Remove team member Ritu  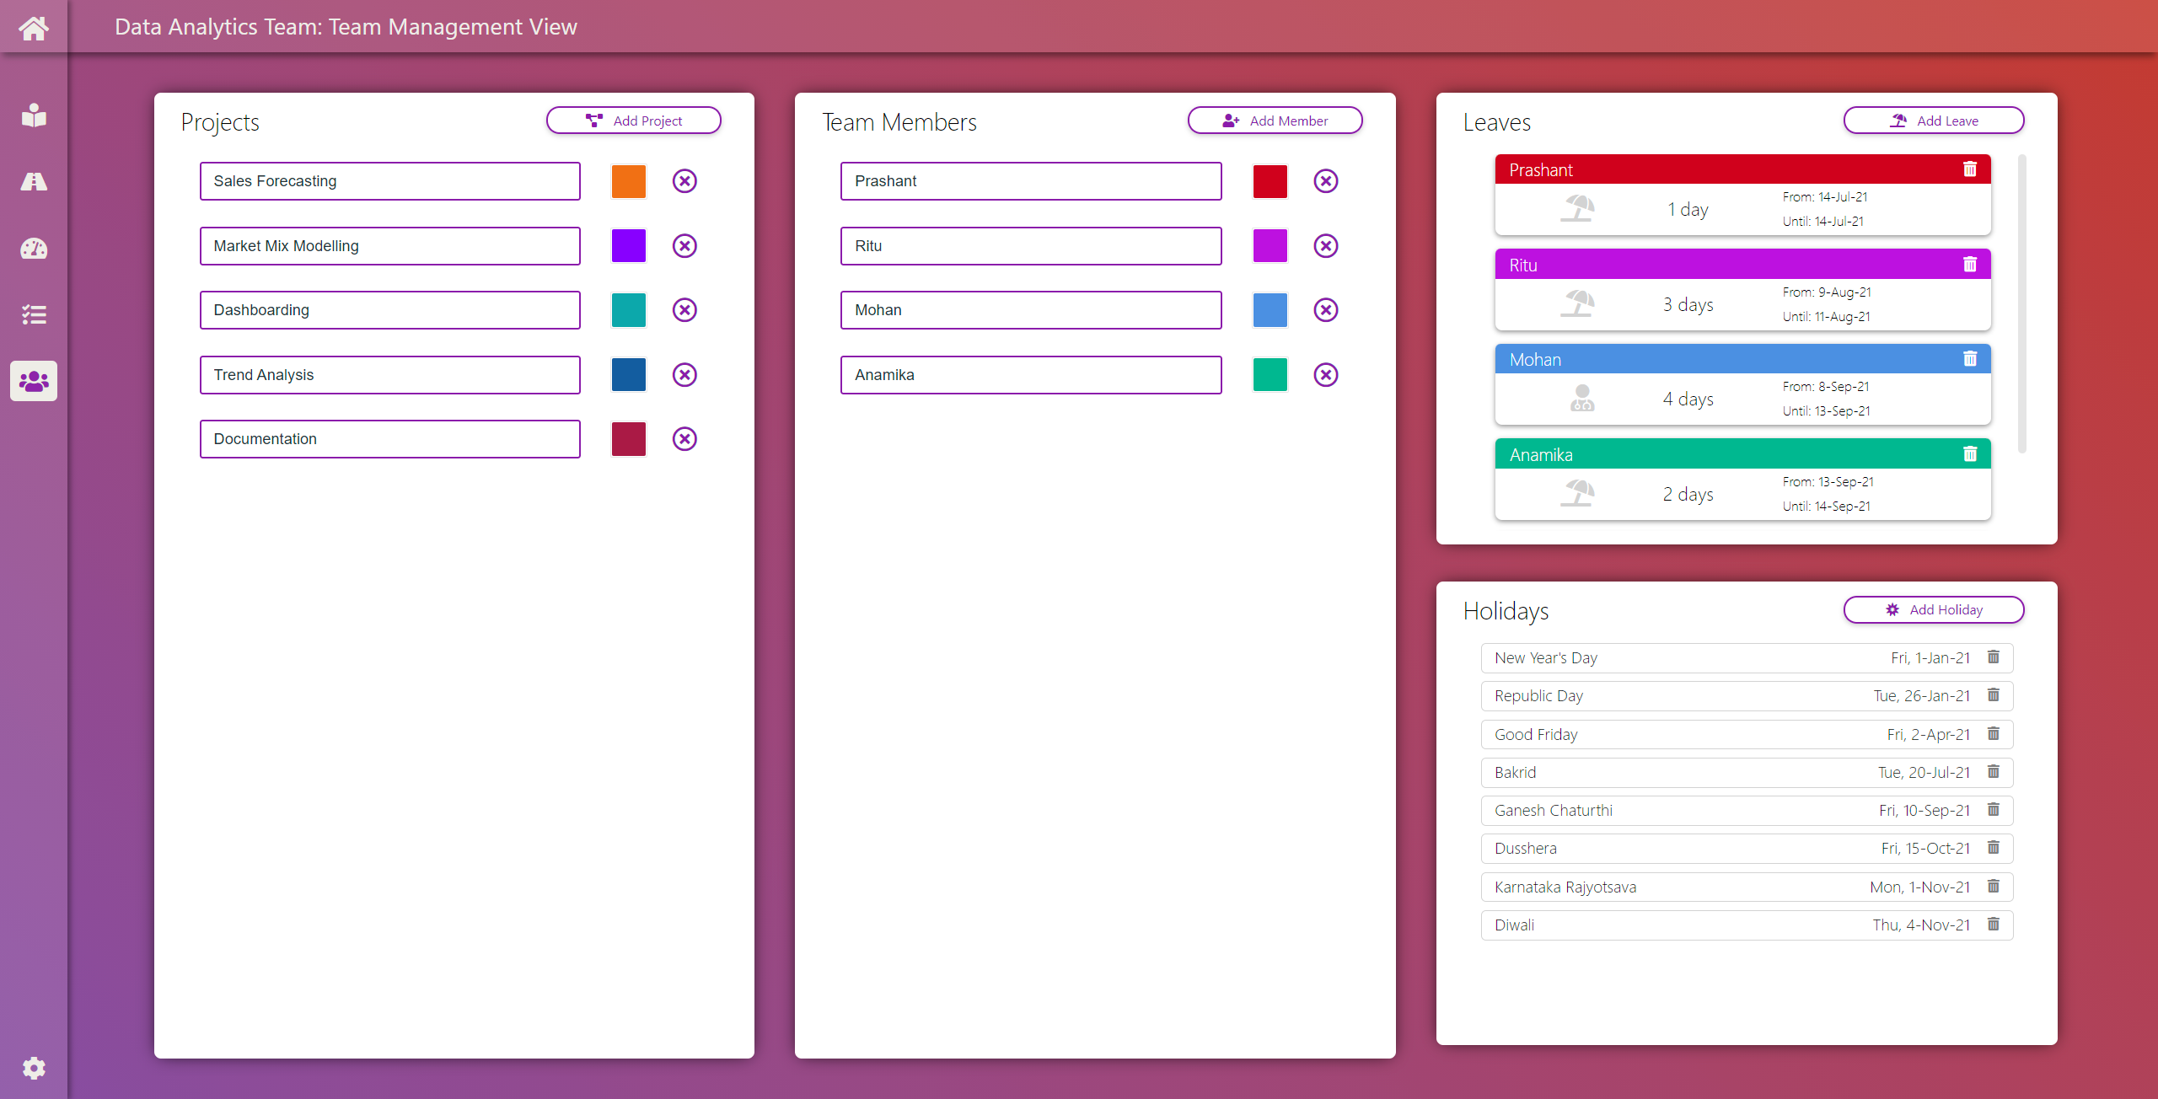(1325, 245)
